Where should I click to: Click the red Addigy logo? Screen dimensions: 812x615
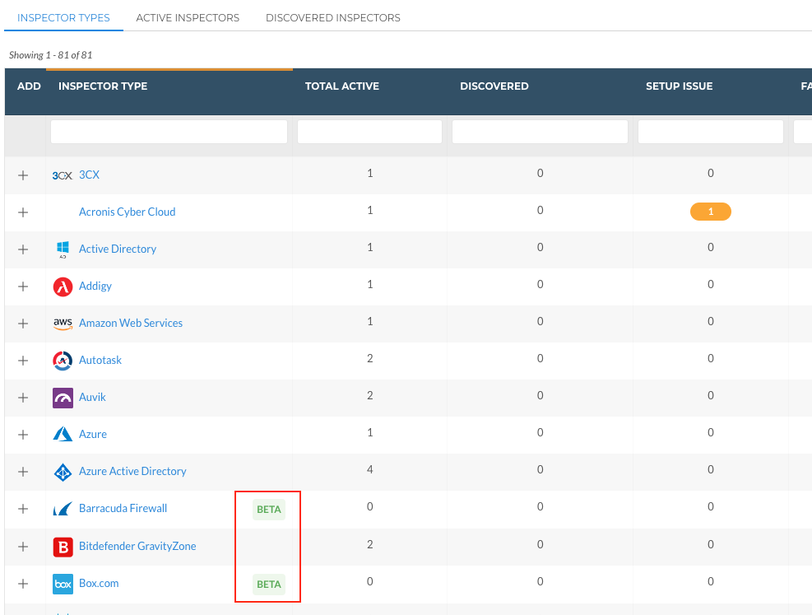[x=63, y=287]
